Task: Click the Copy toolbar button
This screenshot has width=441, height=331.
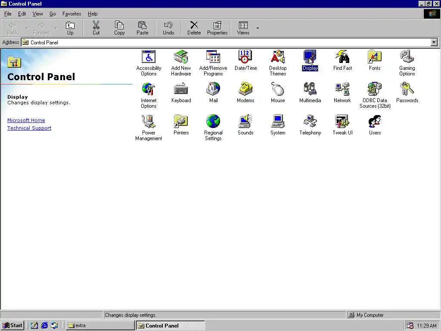Action: (119, 28)
